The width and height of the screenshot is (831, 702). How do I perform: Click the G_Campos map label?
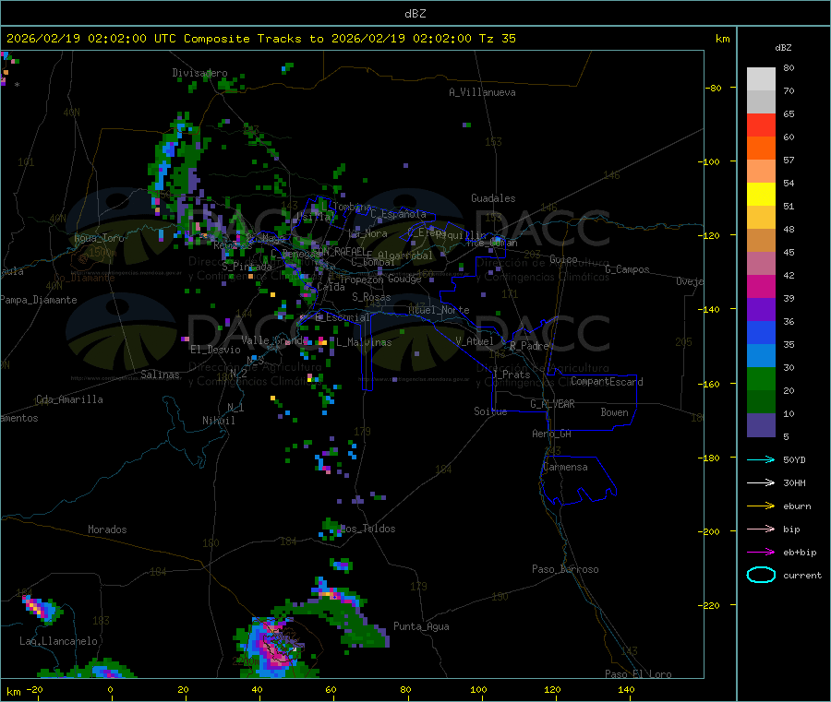pyautogui.click(x=627, y=269)
